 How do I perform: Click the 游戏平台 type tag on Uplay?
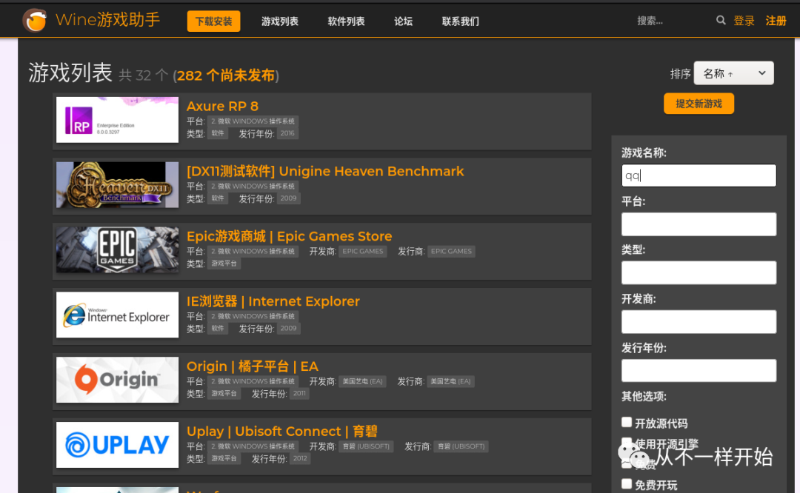coord(224,458)
